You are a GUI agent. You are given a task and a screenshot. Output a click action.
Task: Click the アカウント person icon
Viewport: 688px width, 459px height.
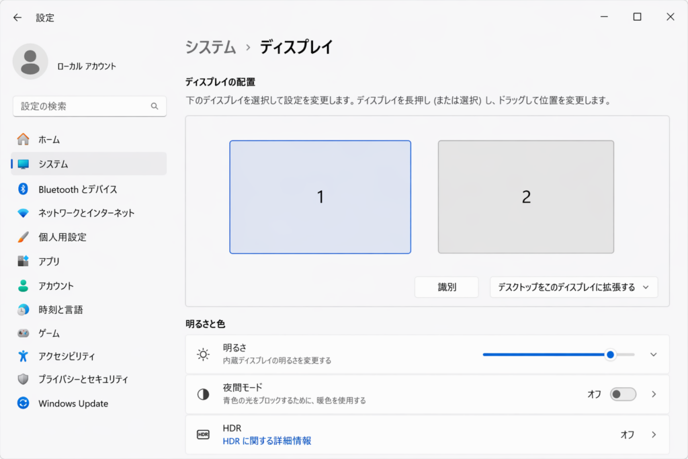(24, 286)
